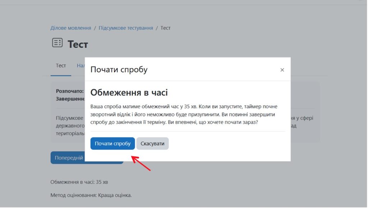Click the Почати спробу dialog title
Viewport: 368px width, 208px height.
tap(119, 70)
